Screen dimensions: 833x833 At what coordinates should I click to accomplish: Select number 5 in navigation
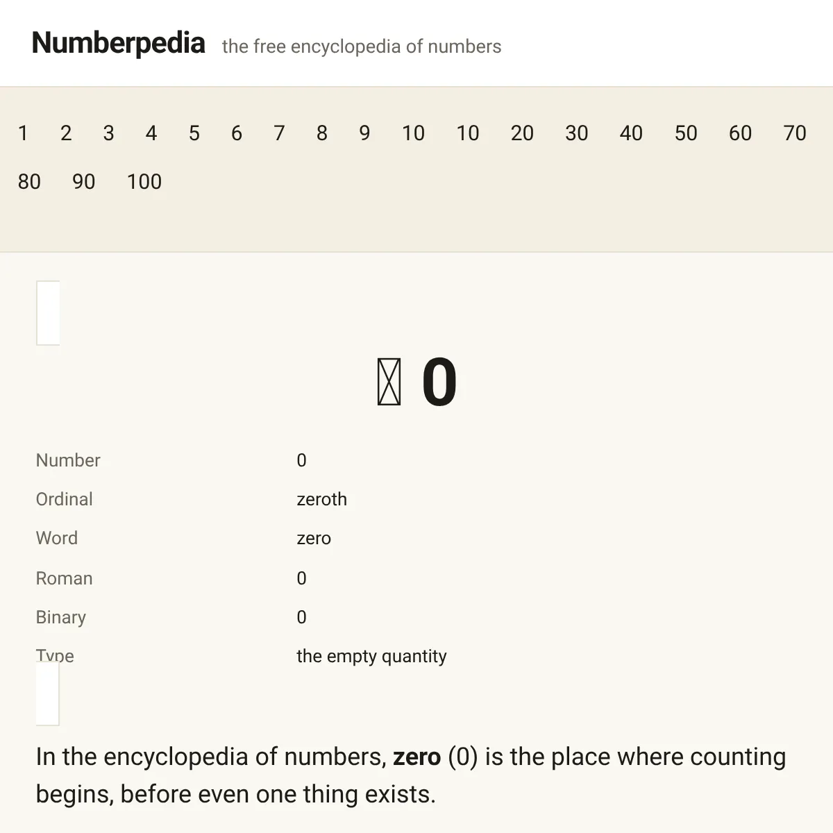[194, 133]
